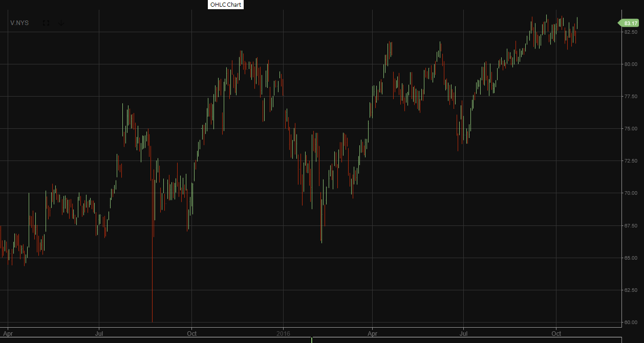Screen dimensions: 644x343
Task: Click the first Jul label on the time axis
Action: click(99, 333)
